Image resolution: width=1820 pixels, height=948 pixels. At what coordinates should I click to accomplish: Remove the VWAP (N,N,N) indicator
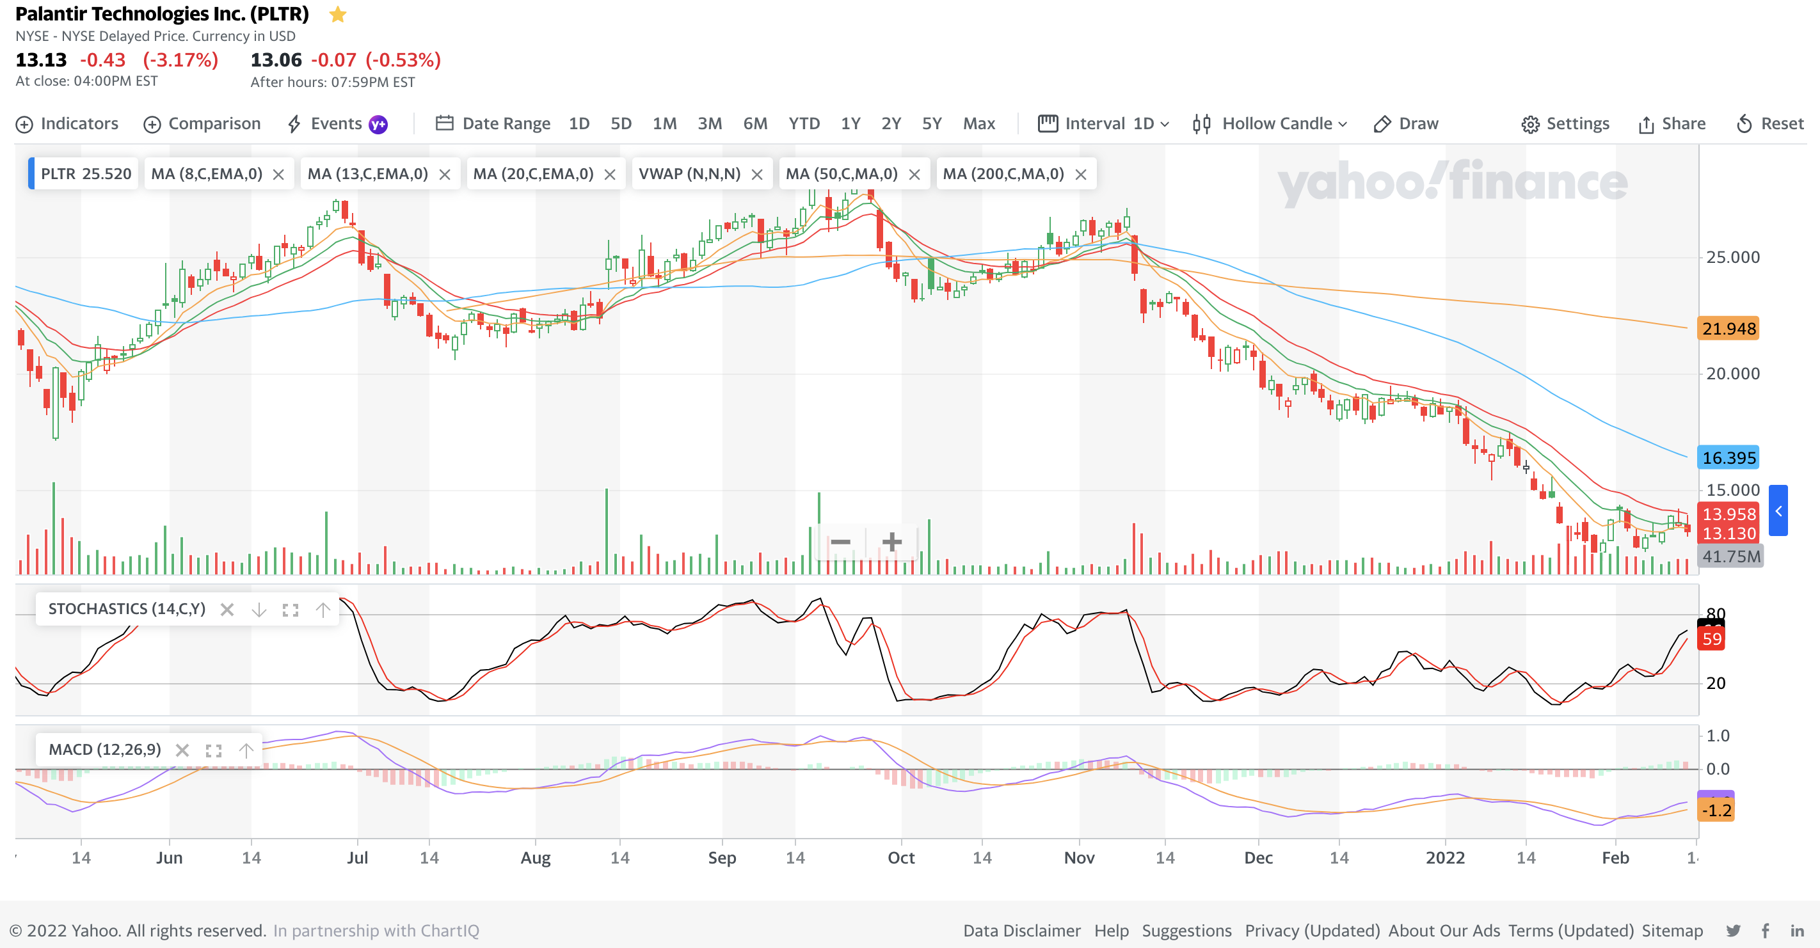click(x=756, y=175)
